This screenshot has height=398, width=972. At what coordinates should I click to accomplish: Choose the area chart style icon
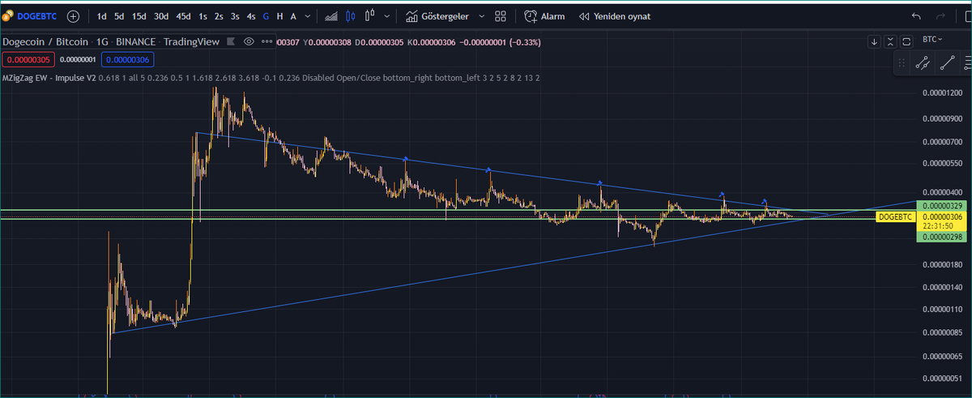(331, 15)
